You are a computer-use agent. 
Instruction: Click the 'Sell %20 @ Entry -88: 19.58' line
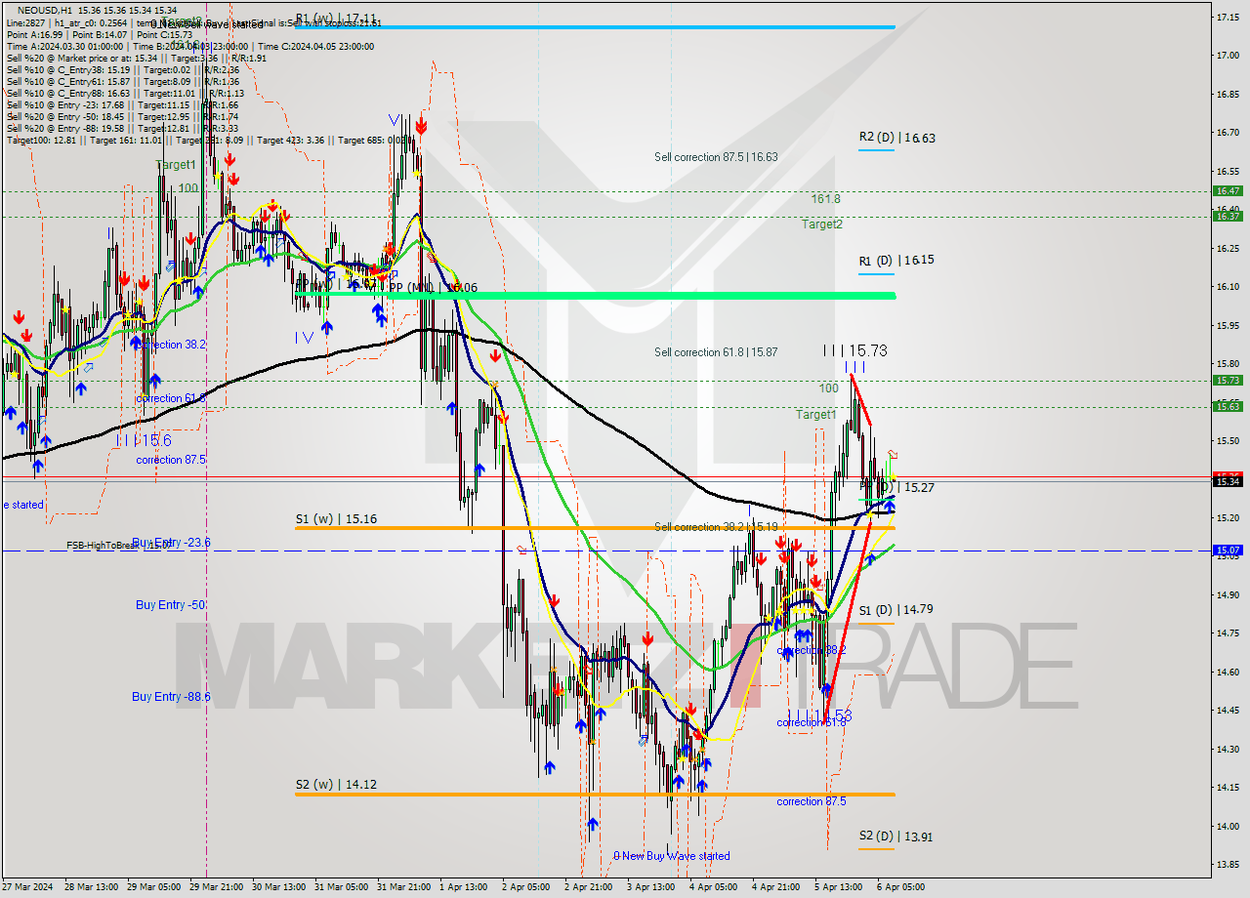(122, 128)
